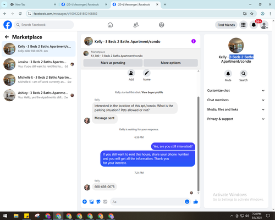Mute conversation with bell icon
Image resolution: width=275 pixels, height=220 pixels.
pos(228,74)
